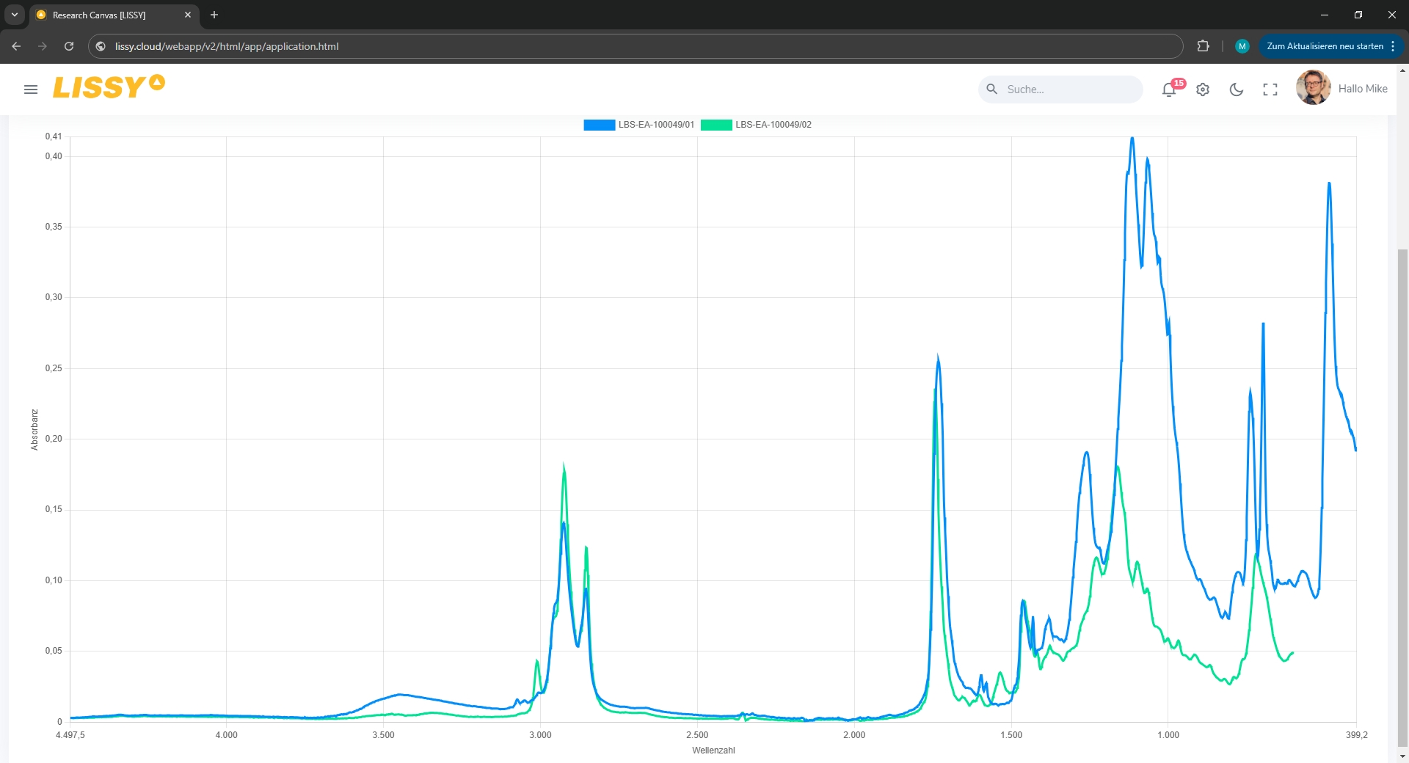Toggle the LBS-EA-100049/02 green legend swatch
Screen dimensions: 1409x763
click(x=716, y=125)
